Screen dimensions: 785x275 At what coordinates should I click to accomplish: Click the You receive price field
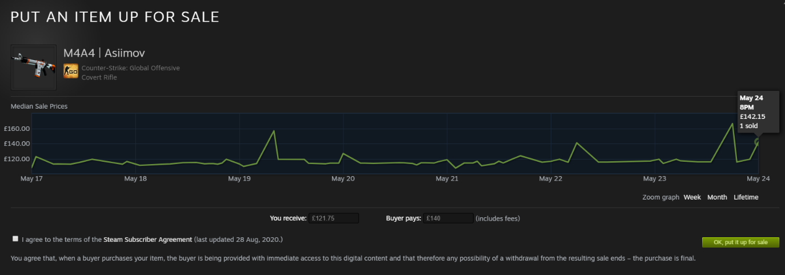(334, 218)
